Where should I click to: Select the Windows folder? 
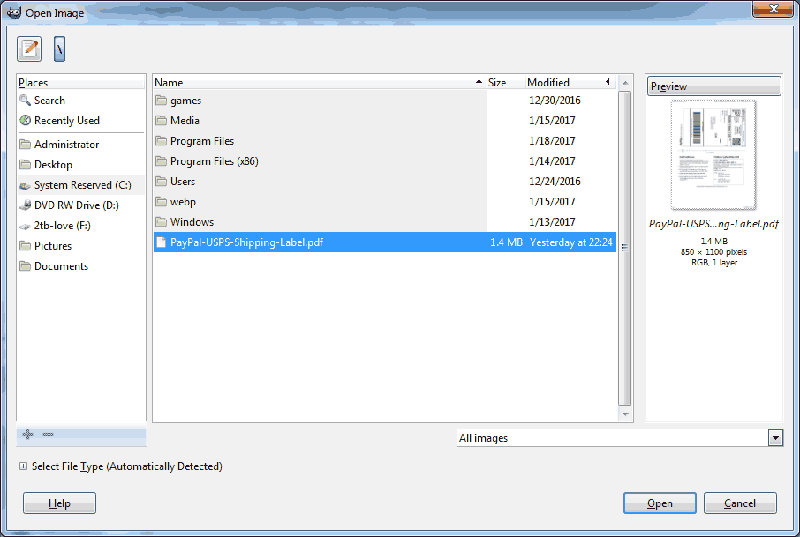(x=385, y=222)
